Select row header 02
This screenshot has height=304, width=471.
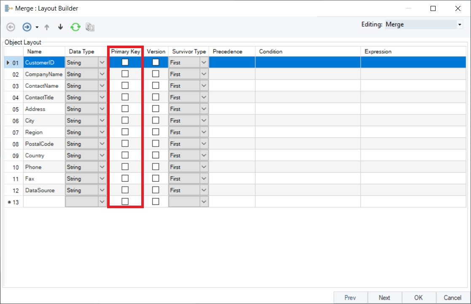(x=13, y=74)
